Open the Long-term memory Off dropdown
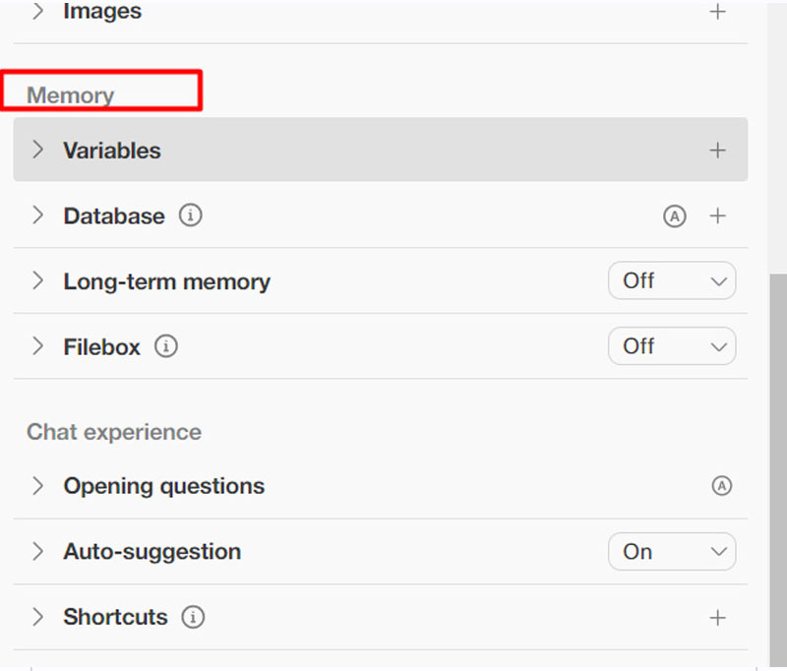The width and height of the screenshot is (787, 671). (x=672, y=281)
